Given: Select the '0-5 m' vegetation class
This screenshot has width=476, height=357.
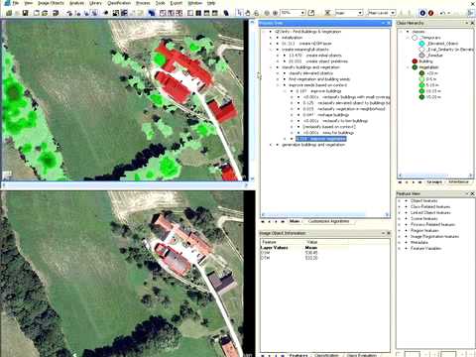Looking at the screenshot, I should [430, 79].
